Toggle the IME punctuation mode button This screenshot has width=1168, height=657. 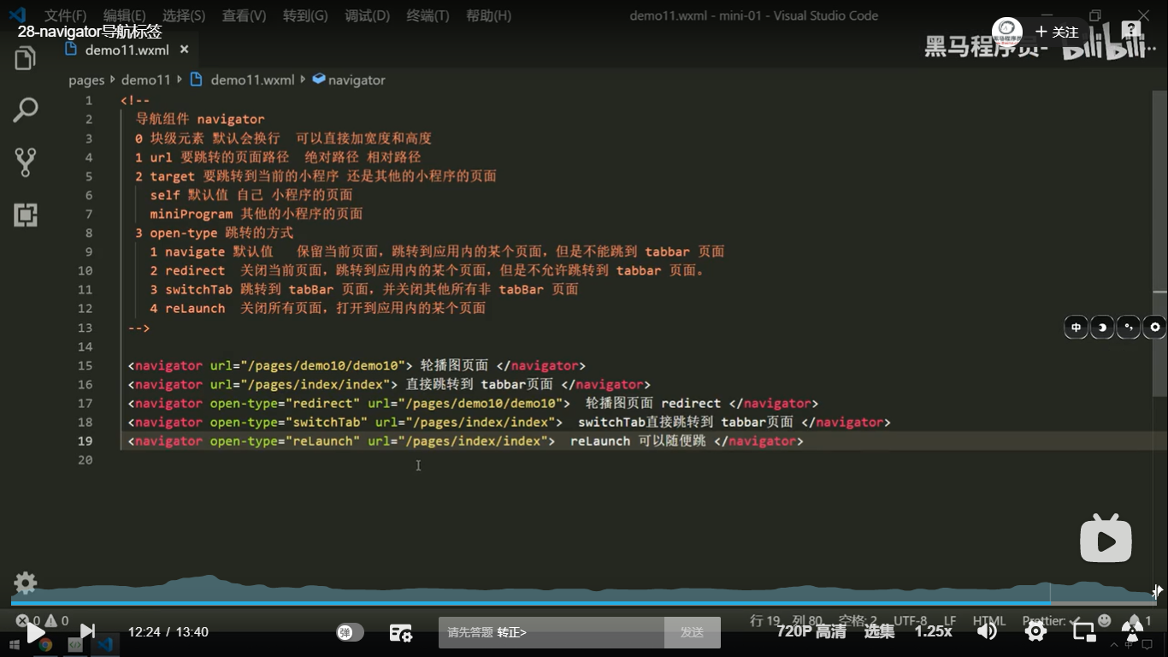point(1129,327)
